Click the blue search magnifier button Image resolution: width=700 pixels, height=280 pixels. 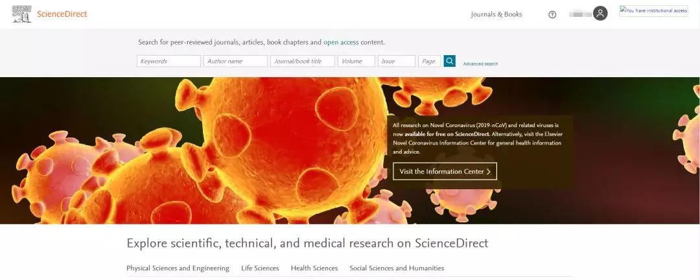(450, 61)
